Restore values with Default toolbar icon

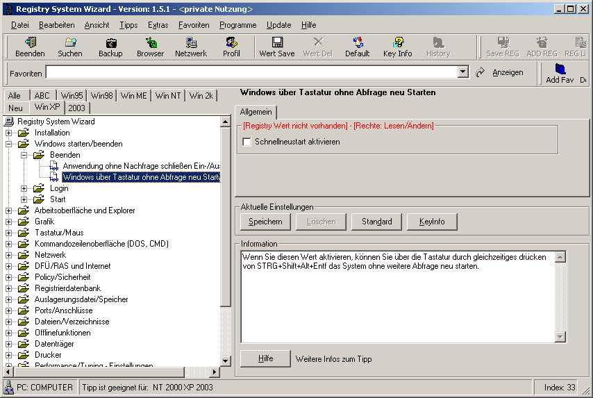(x=358, y=42)
